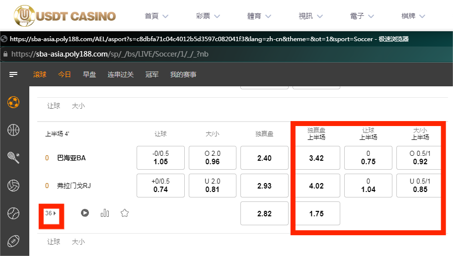Switch to the 今日 tab
The image size is (453, 256).
click(x=65, y=74)
